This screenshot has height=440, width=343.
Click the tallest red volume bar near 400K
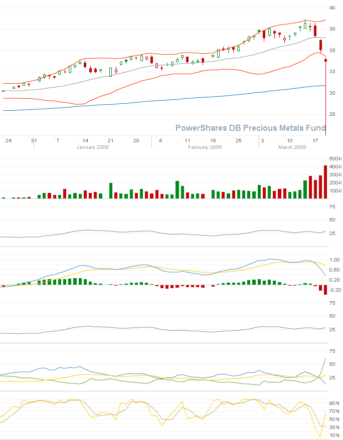(325, 182)
